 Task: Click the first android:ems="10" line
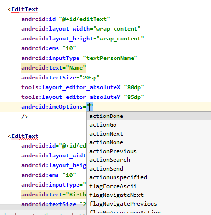[49, 48]
